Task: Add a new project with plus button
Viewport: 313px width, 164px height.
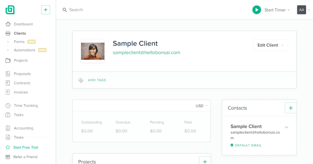Action: coord(205,161)
